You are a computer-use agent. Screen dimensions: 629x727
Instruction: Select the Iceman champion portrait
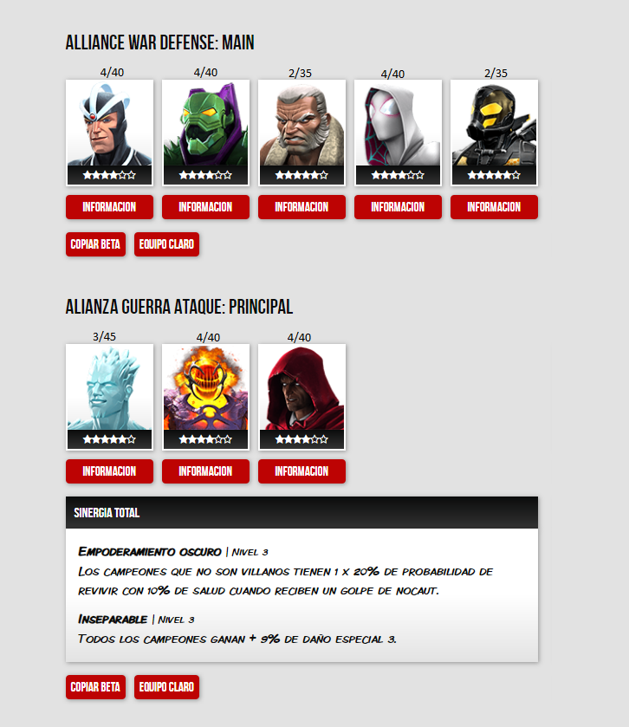(109, 397)
